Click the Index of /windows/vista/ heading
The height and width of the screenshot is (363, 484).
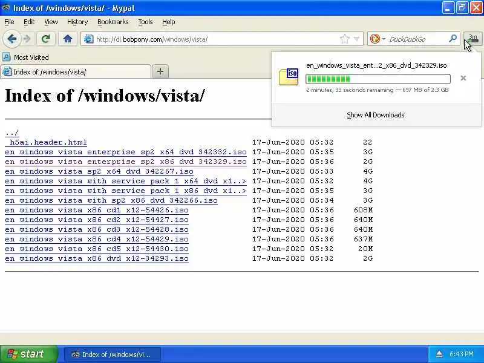[105, 96]
